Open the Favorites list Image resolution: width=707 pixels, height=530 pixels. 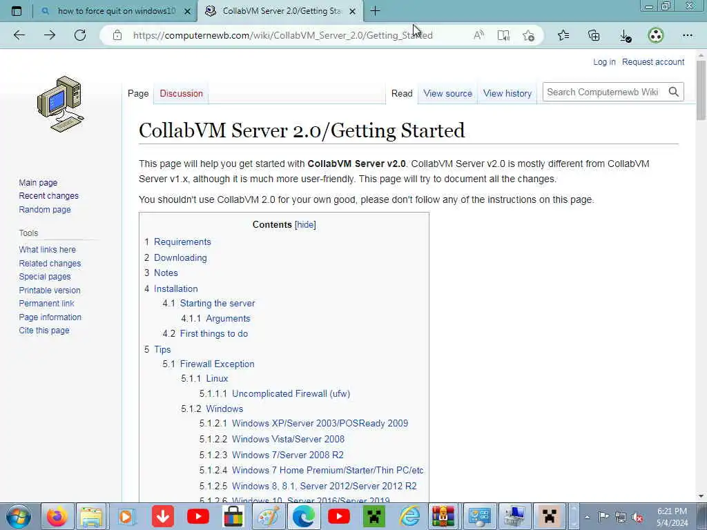tap(563, 35)
